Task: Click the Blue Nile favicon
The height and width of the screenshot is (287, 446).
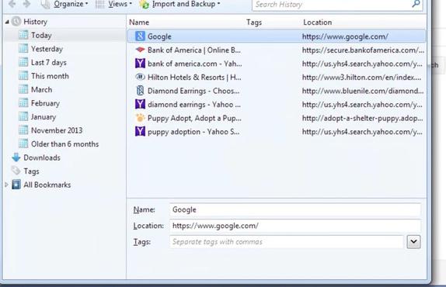Action: click(x=140, y=91)
